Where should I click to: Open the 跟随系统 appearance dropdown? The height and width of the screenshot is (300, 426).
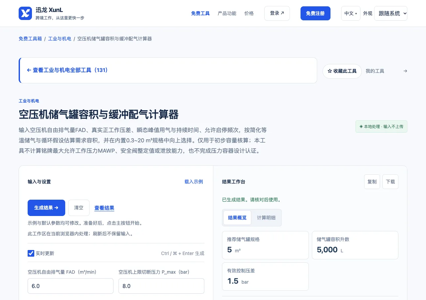tap(391, 13)
